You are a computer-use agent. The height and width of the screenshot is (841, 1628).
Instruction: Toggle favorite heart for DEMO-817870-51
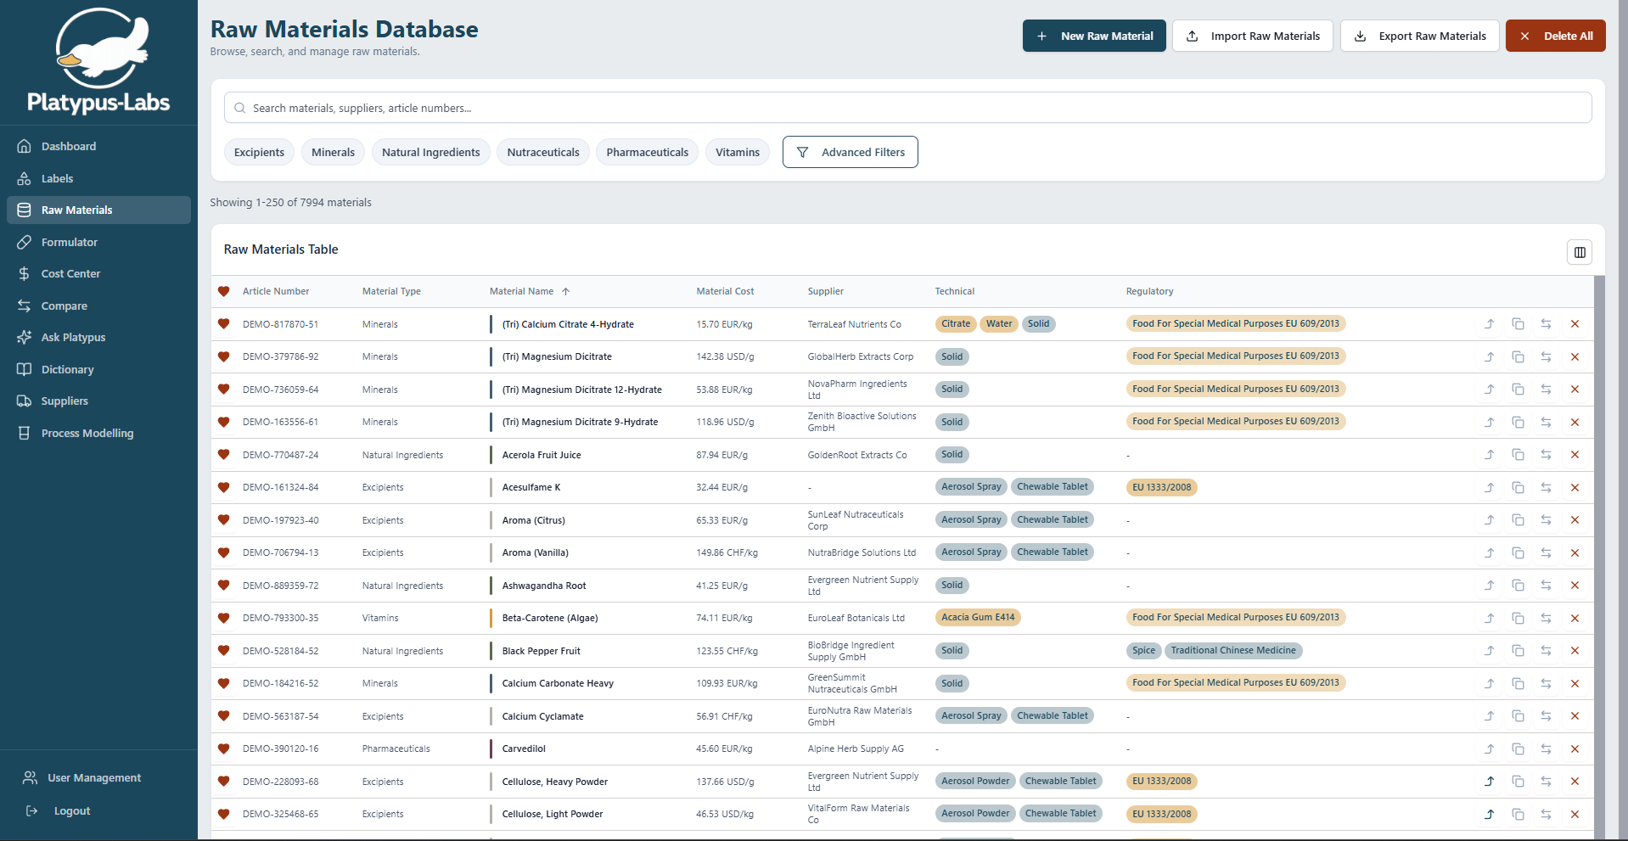click(224, 324)
